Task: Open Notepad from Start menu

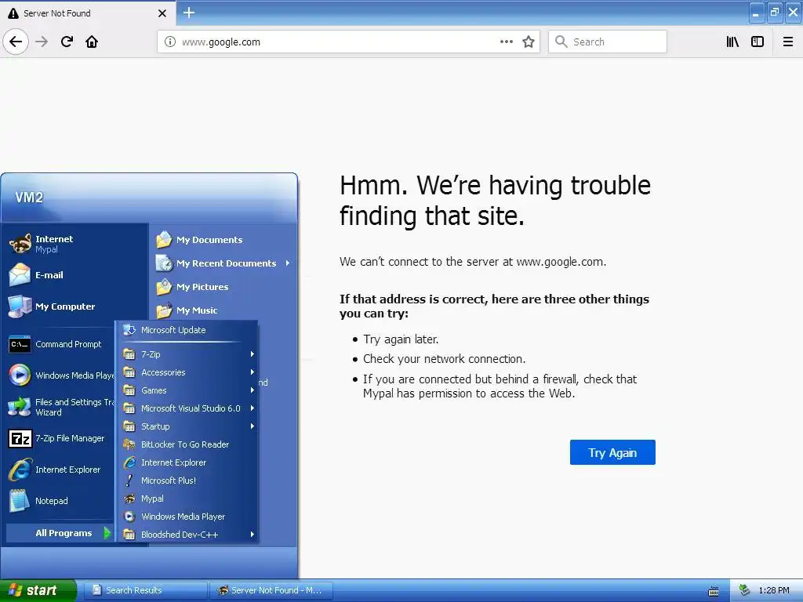Action: [60, 501]
